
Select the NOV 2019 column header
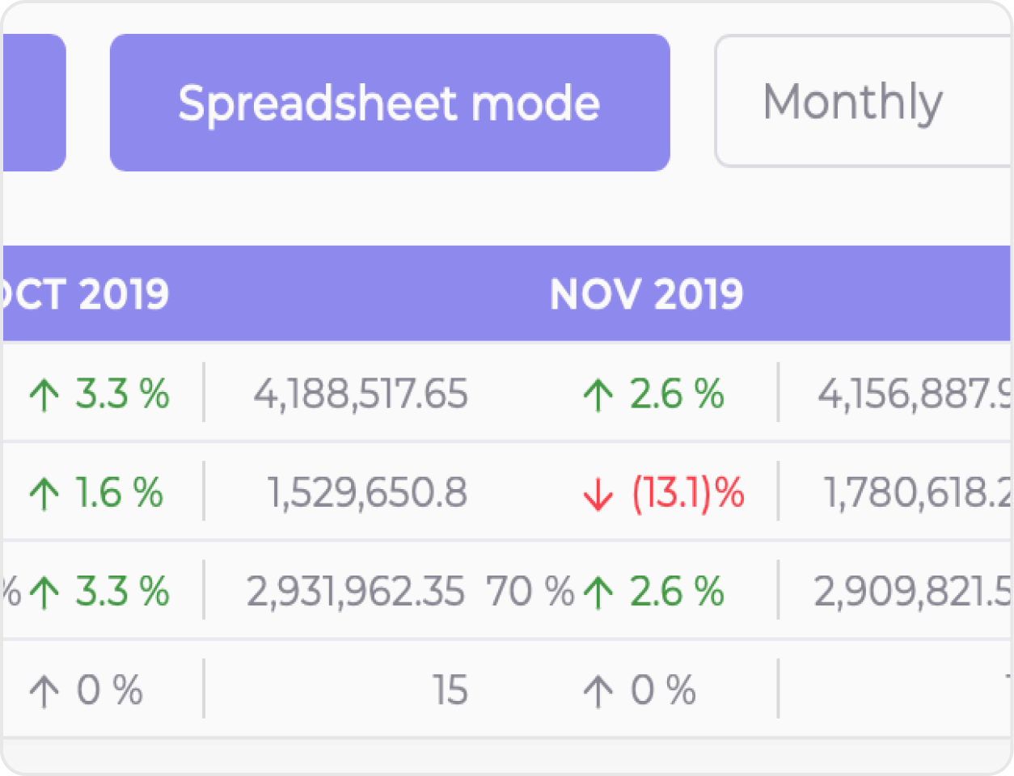[x=646, y=294]
